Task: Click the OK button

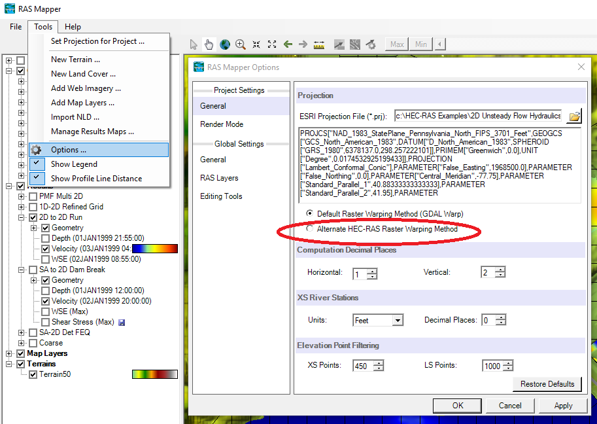Action: click(457, 406)
